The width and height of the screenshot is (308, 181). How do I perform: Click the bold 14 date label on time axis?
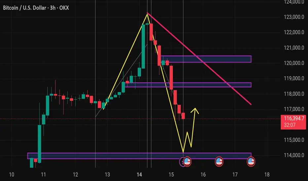coord(139,174)
